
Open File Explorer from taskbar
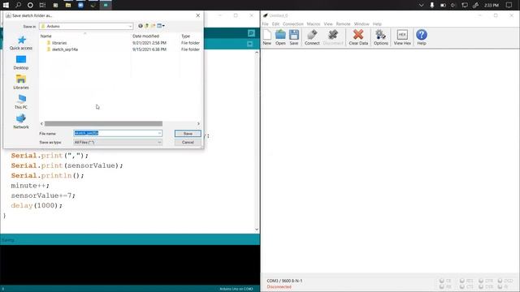coord(68,5)
